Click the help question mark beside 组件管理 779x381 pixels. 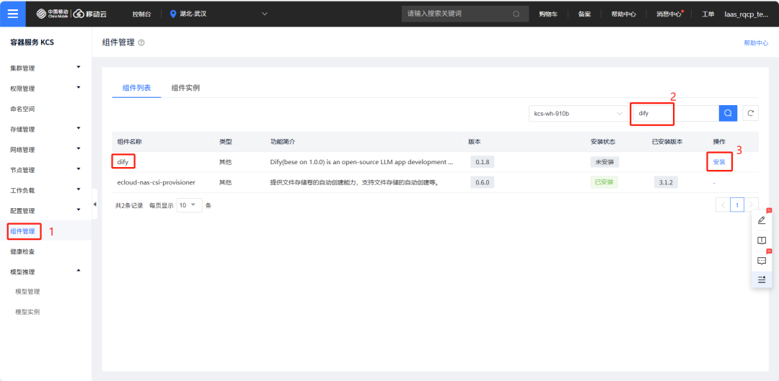(x=141, y=43)
